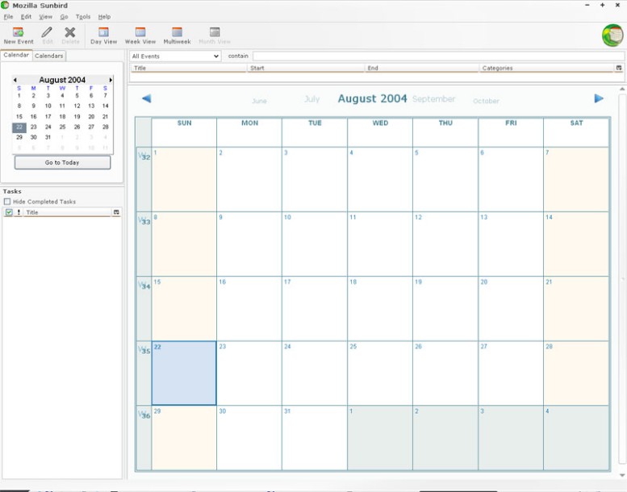
Task: Open the event list column picker
Action: (x=619, y=68)
